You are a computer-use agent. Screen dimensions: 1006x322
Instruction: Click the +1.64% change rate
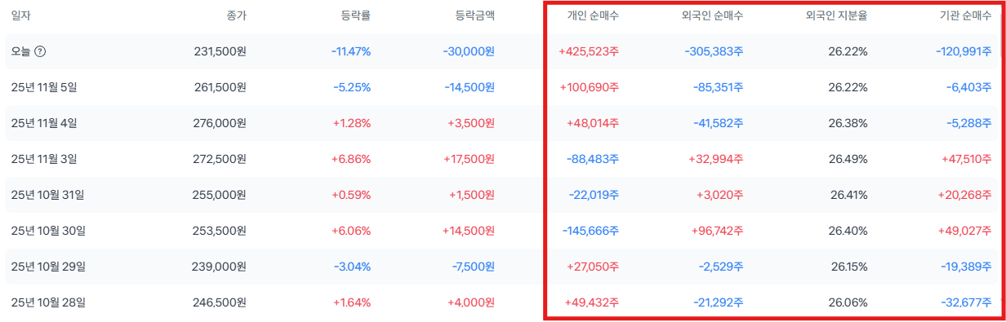coord(352,302)
